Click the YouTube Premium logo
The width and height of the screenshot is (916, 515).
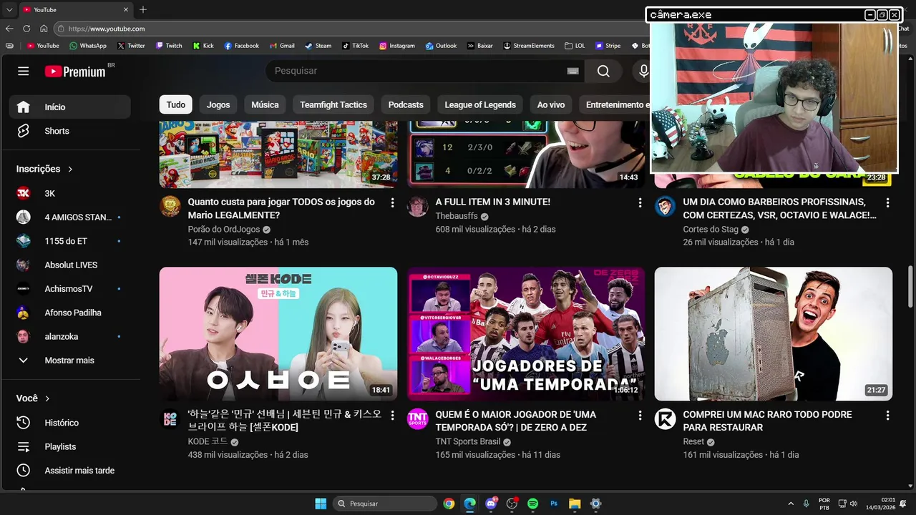tap(75, 72)
